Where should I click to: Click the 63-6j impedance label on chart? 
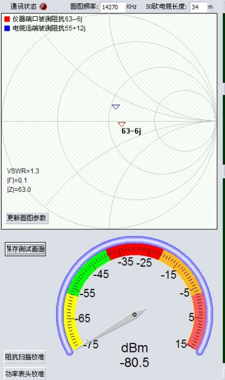click(131, 131)
